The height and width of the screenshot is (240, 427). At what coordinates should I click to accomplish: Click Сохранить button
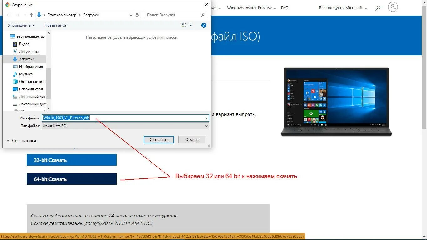point(159,140)
